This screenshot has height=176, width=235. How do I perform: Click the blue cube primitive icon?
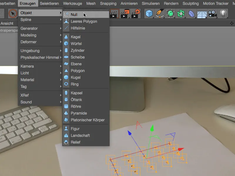tap(149, 13)
